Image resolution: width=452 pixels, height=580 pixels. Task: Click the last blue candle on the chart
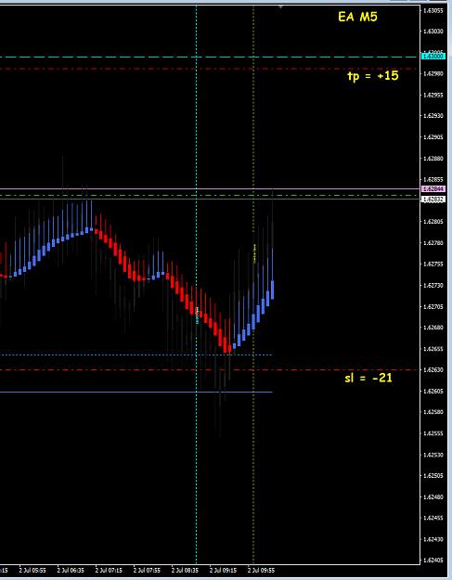click(x=273, y=290)
